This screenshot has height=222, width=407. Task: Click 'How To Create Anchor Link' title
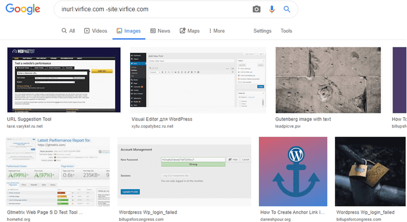pyautogui.click(x=292, y=212)
